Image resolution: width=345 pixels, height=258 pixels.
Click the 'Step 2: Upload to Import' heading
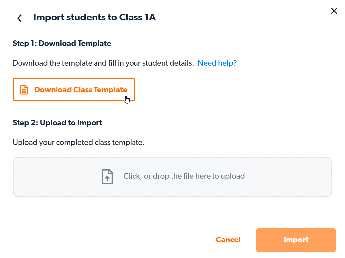point(57,123)
